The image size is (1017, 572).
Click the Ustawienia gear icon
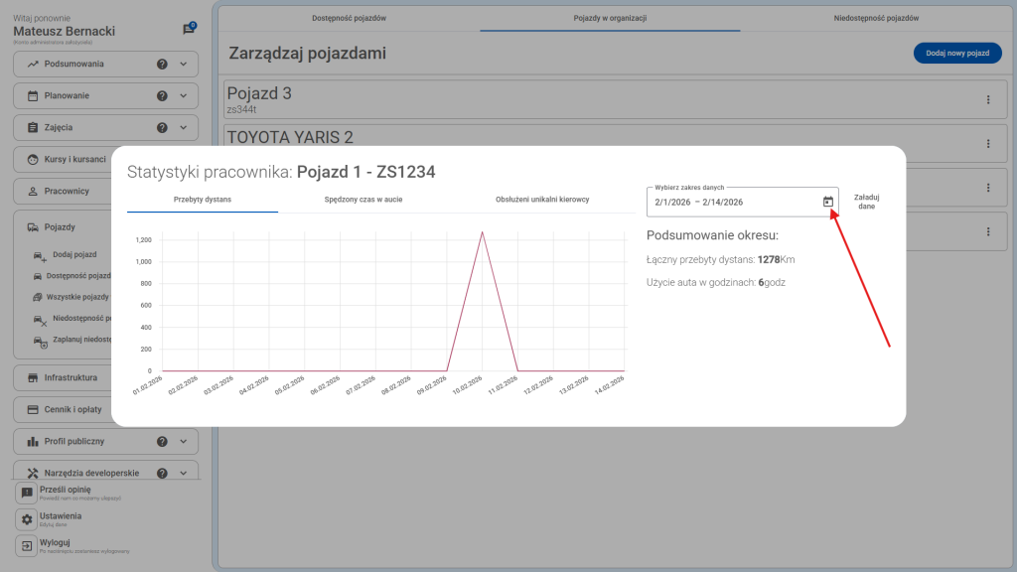[27, 519]
